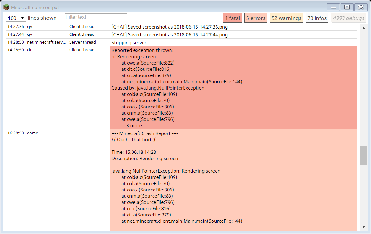This screenshot has height=234, width=371.
Task: Click the lines shown label
Action: (42, 18)
